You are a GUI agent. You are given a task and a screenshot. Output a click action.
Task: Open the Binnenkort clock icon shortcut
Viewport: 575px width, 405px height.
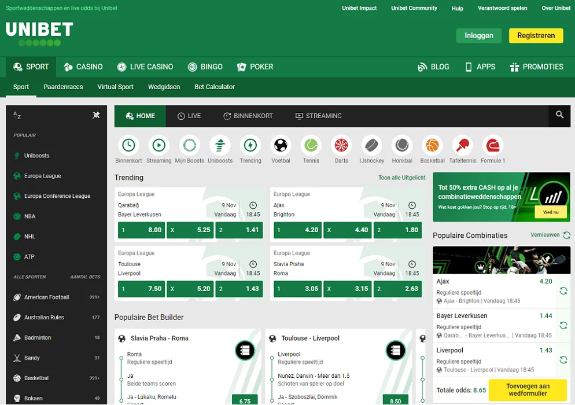(128, 145)
